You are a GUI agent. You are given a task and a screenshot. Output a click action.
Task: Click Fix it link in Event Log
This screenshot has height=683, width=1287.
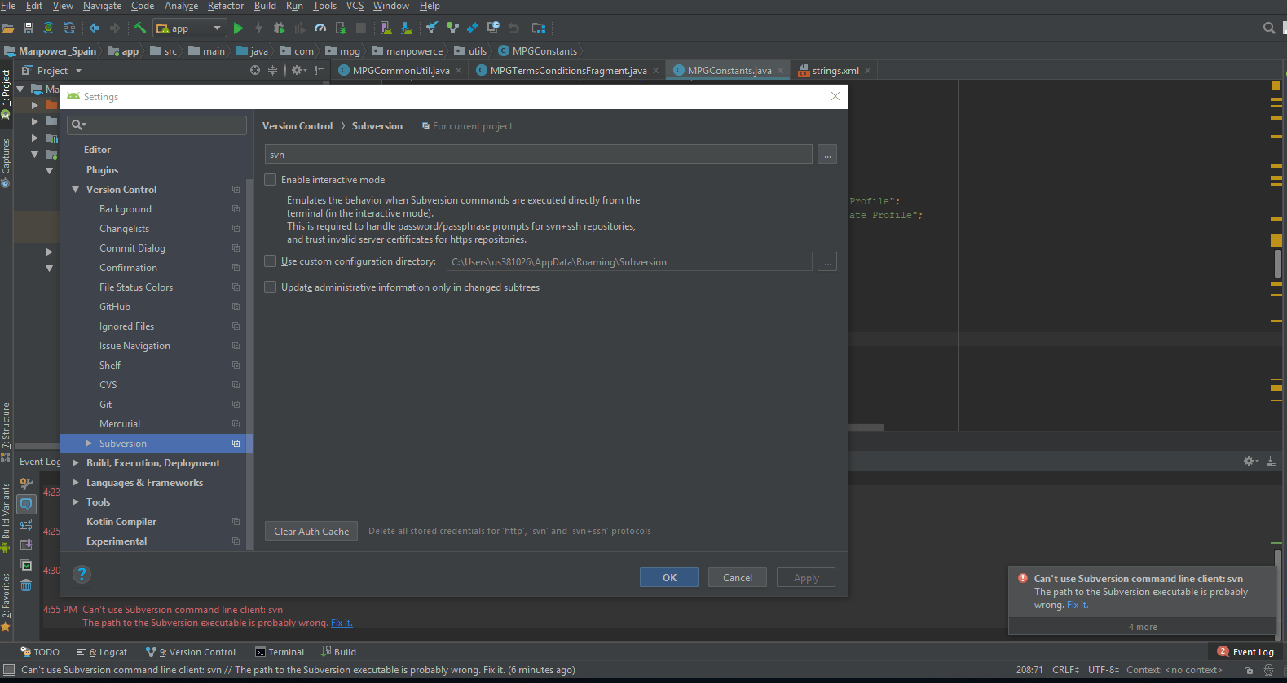(342, 623)
